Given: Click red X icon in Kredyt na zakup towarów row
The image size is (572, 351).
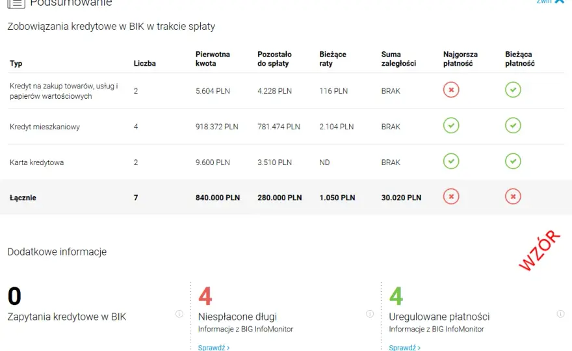Looking at the screenshot, I should pos(451,90).
